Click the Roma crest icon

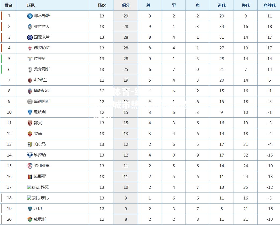pos(30,134)
